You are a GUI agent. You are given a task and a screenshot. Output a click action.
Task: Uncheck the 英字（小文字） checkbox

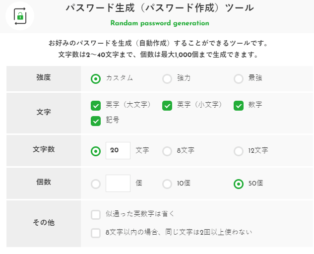coord(167,105)
